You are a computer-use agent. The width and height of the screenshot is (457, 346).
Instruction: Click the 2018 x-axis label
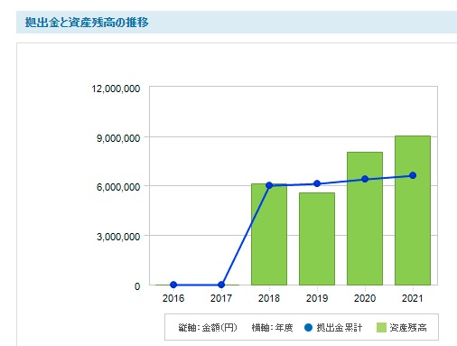pyautogui.click(x=269, y=298)
